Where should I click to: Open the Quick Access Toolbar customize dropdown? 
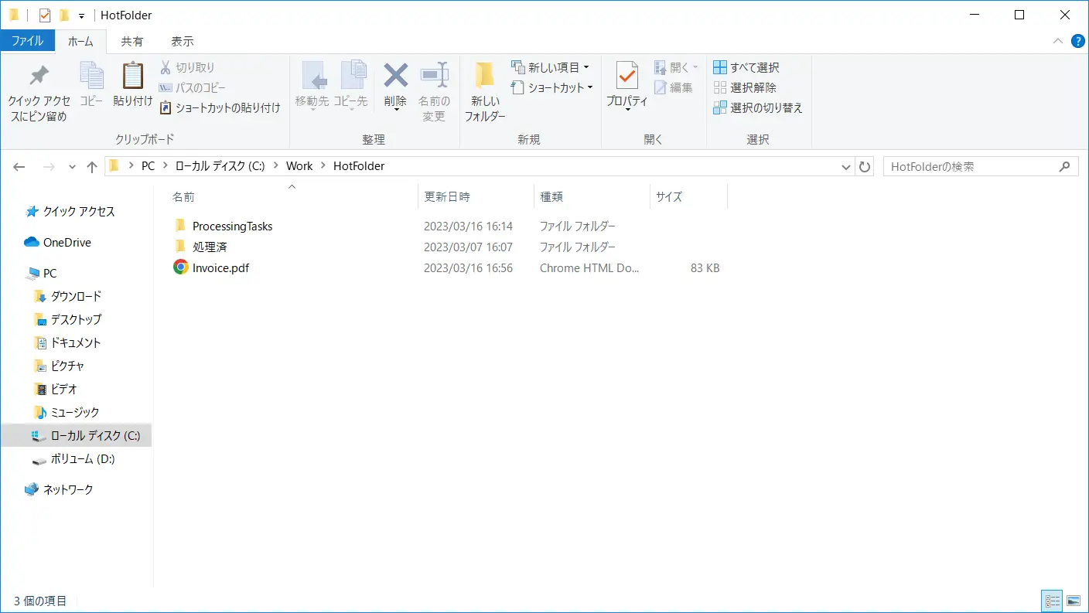81,15
